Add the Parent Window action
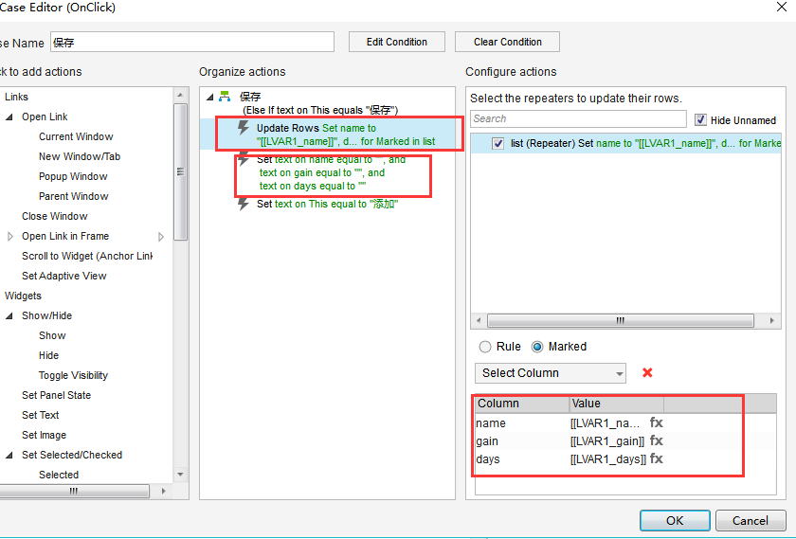The image size is (796, 539). point(74,196)
